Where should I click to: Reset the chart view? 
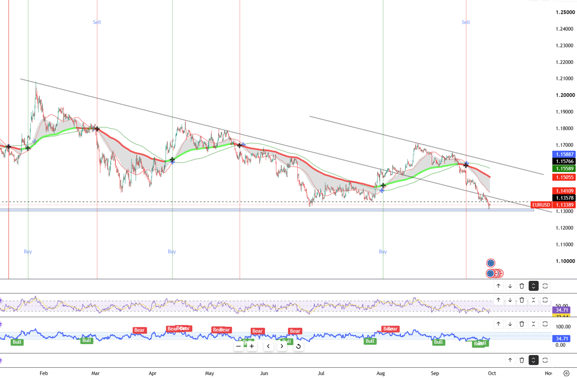tap(298, 347)
